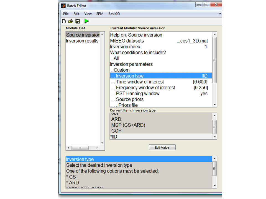Select M/EEG datasets item

point(127,41)
